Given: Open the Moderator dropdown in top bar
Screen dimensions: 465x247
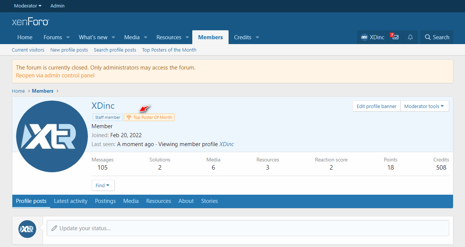Looking at the screenshot, I should (x=28, y=6).
